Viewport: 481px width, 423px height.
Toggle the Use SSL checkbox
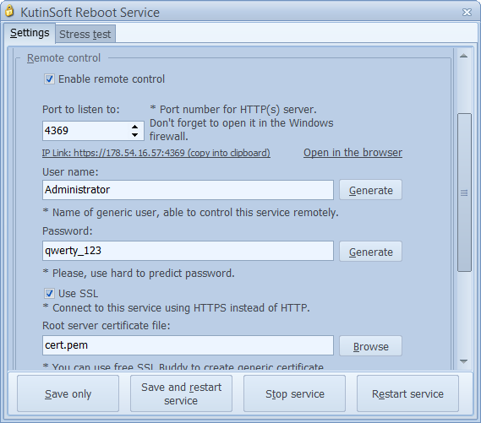(49, 294)
